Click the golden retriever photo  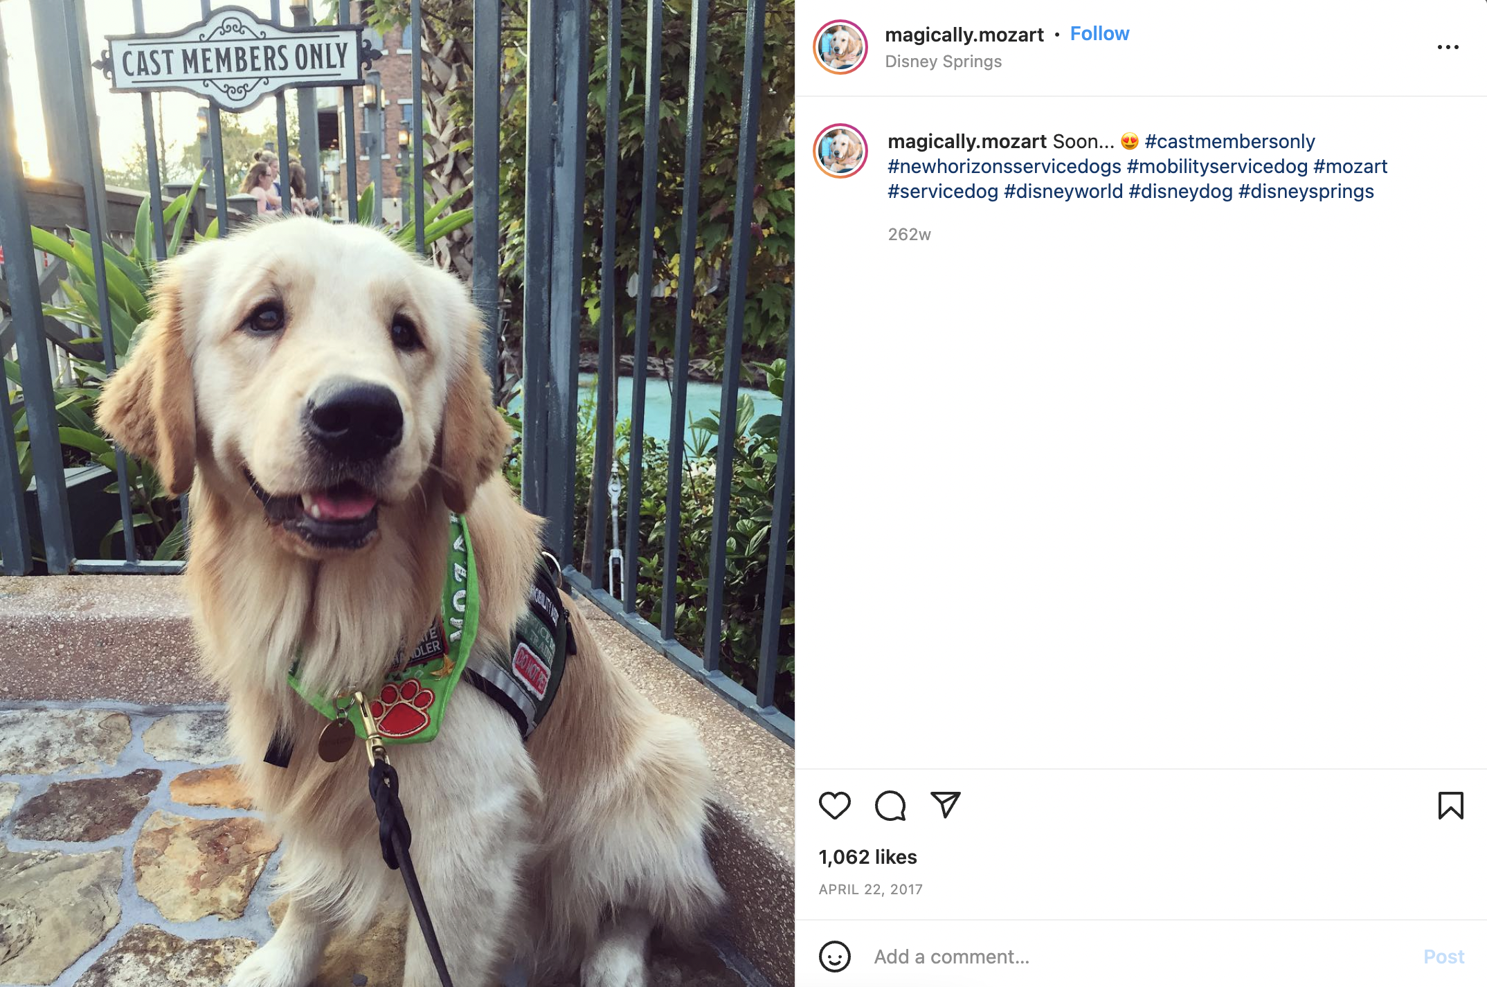pos(397,493)
